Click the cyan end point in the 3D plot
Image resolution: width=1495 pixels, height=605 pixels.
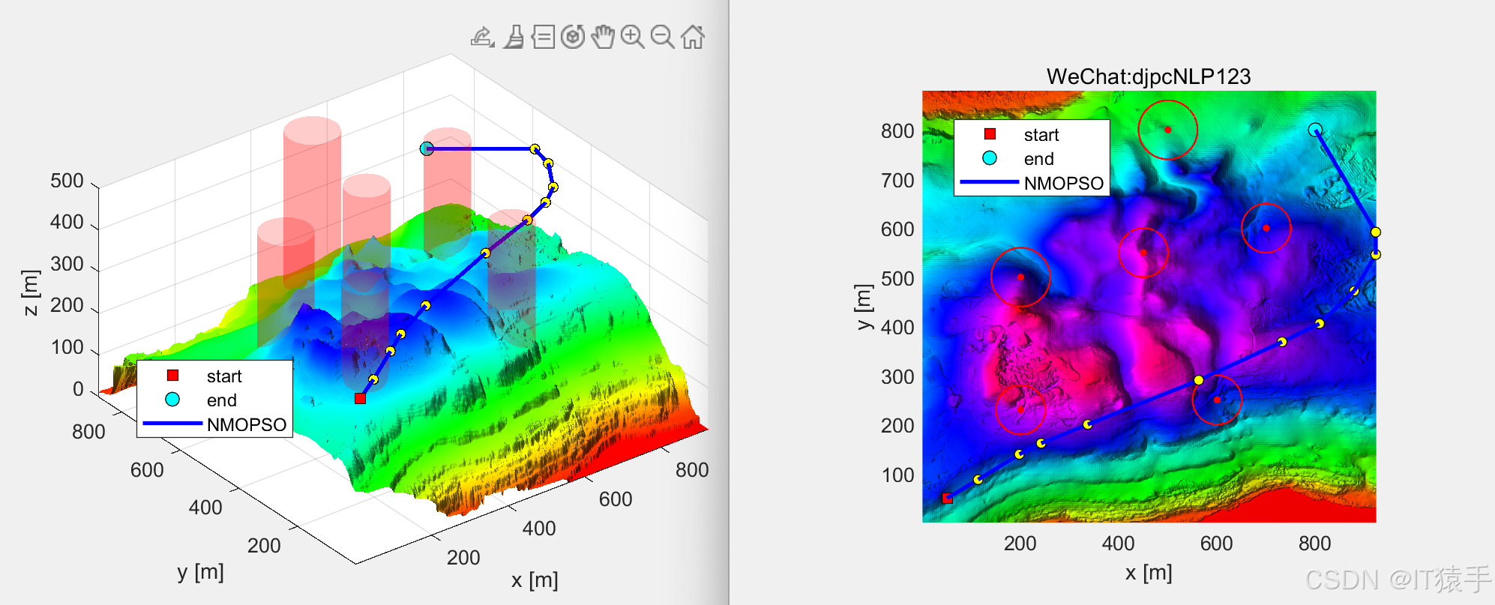pyautogui.click(x=427, y=148)
